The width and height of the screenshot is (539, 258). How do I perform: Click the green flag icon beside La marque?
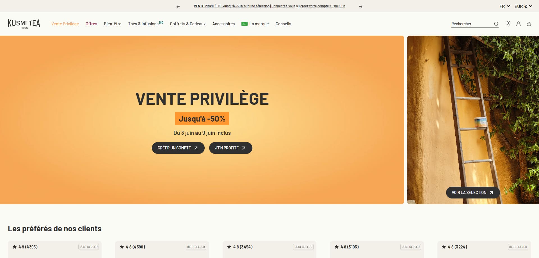click(245, 24)
